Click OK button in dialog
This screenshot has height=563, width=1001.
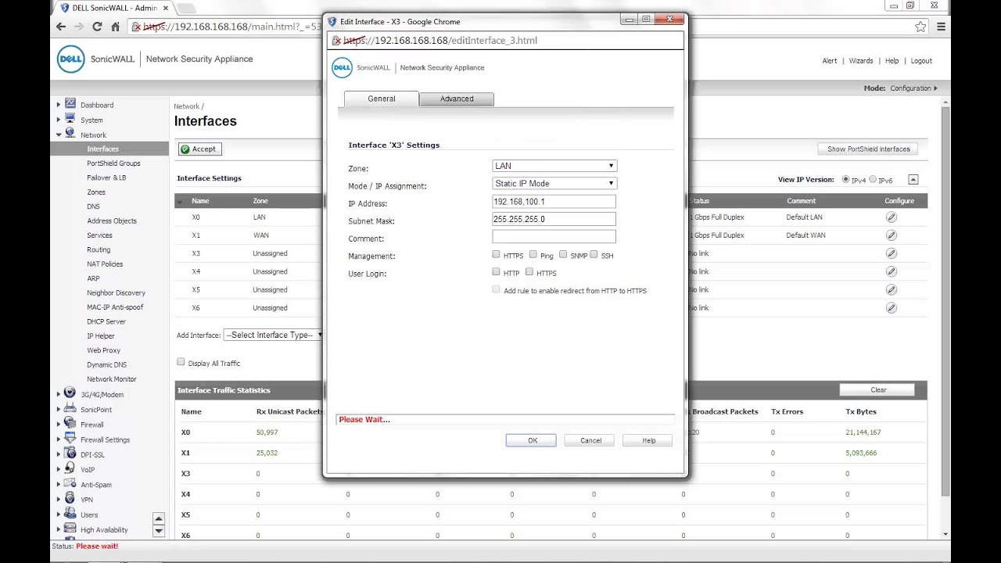coord(531,440)
